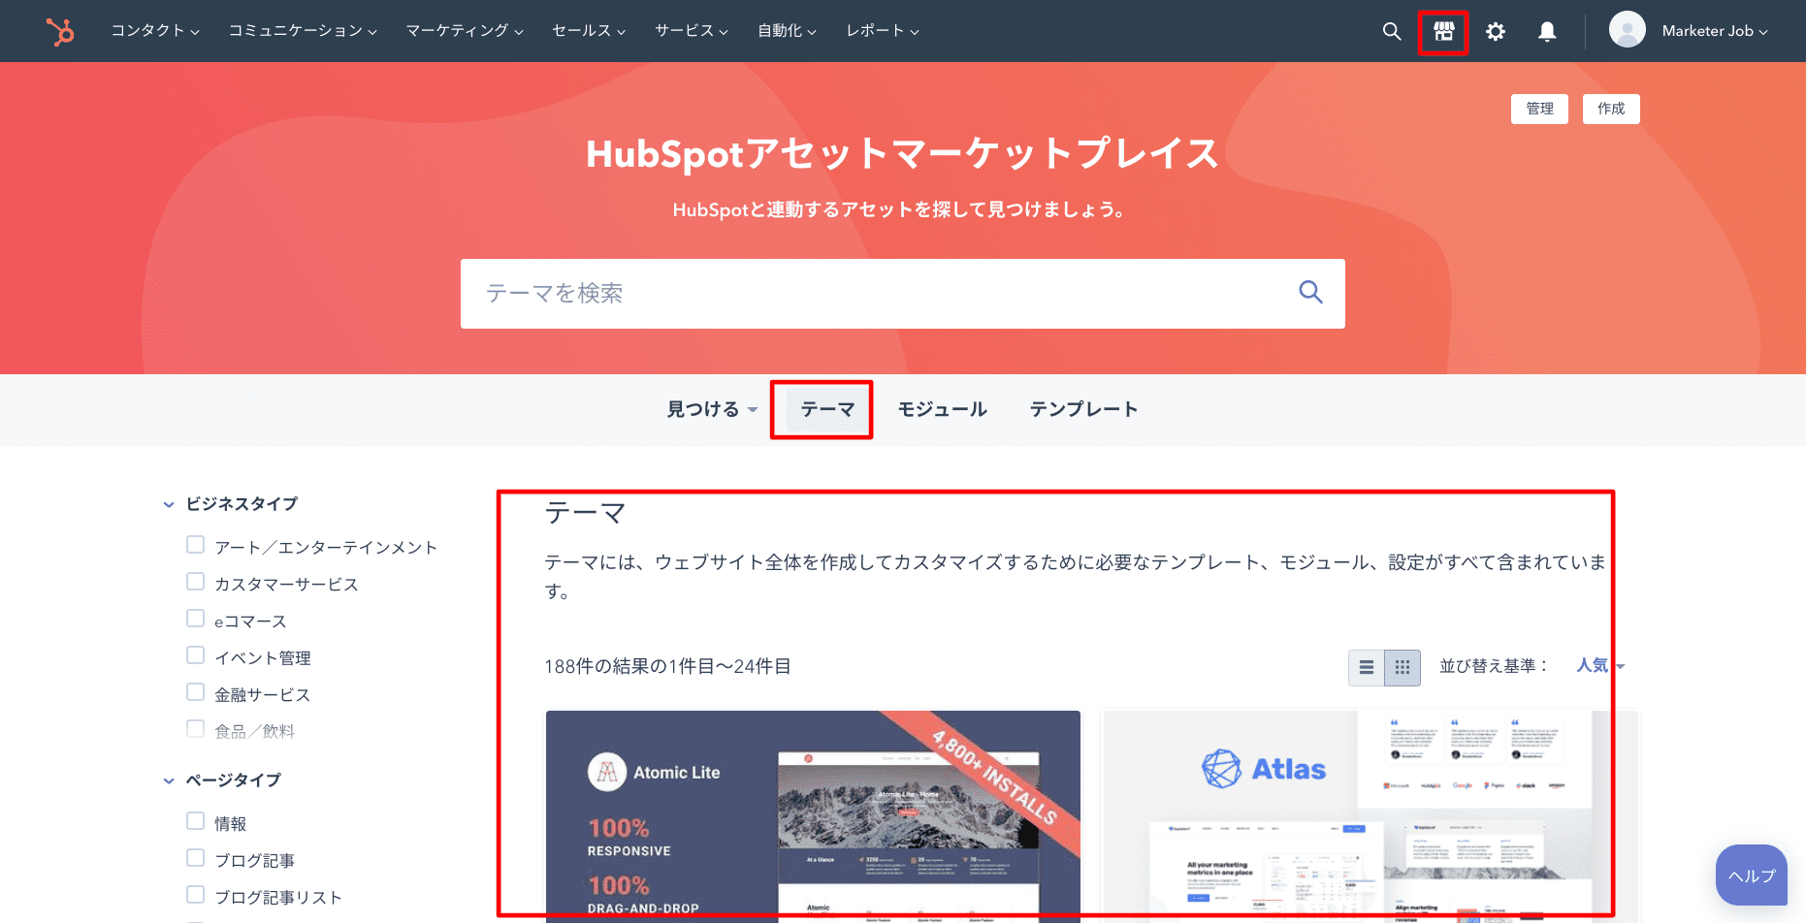The width and height of the screenshot is (1806, 923).
Task: Switch to grid view layout
Action: [x=1403, y=667]
